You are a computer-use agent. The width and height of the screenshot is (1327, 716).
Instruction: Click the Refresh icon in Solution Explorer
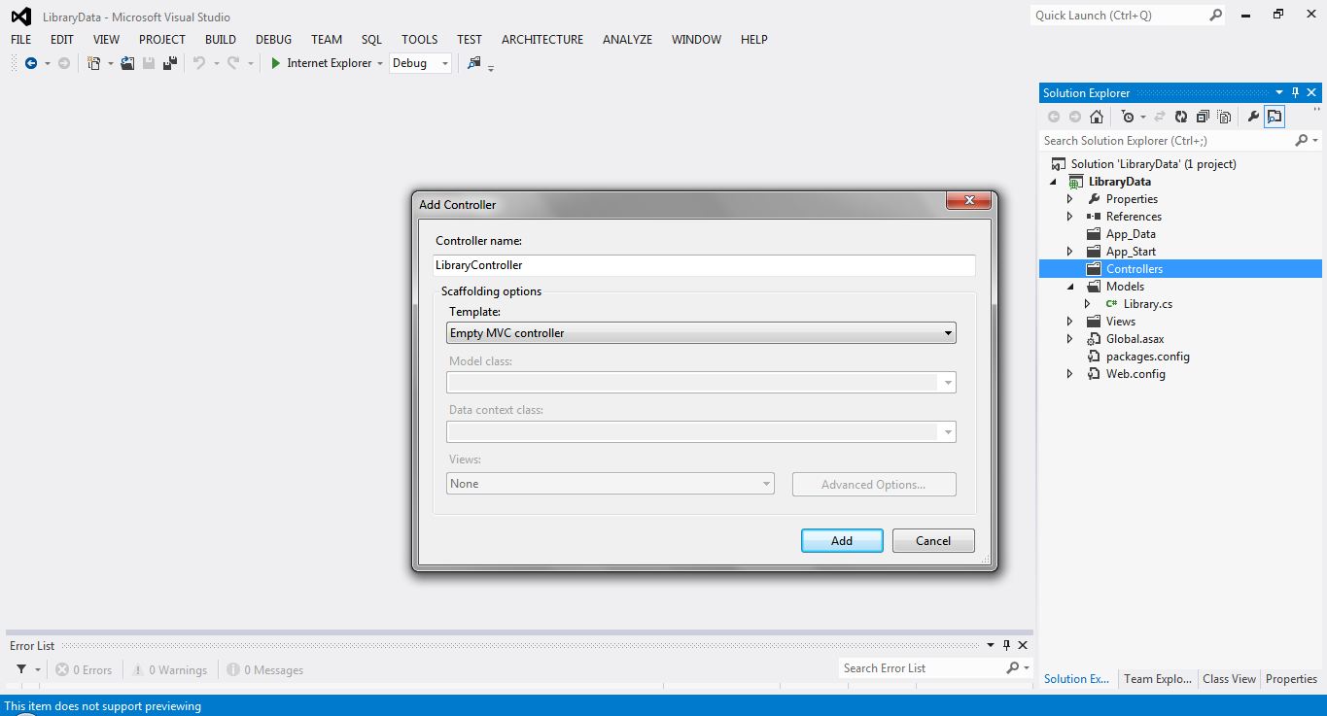pyautogui.click(x=1181, y=117)
